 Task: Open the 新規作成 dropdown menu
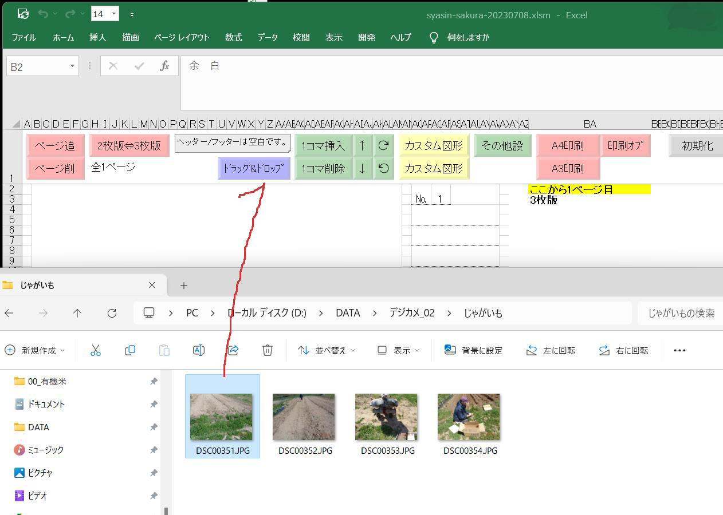(x=36, y=350)
